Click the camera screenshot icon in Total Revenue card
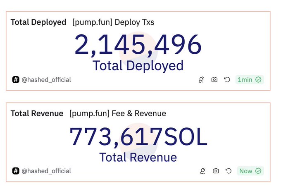Image resolution: width=281 pixels, height=189 pixels. tap(216, 171)
